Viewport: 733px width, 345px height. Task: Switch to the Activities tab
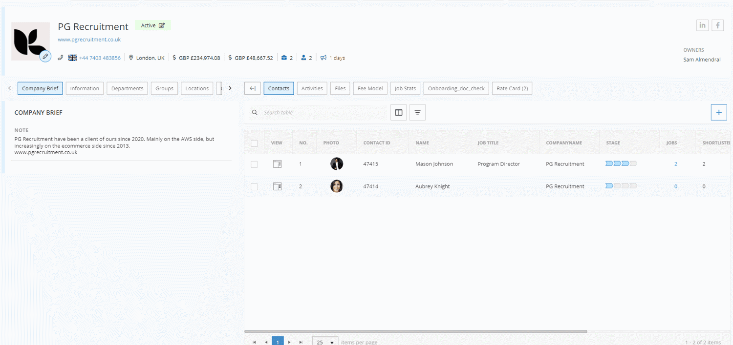pyautogui.click(x=312, y=88)
